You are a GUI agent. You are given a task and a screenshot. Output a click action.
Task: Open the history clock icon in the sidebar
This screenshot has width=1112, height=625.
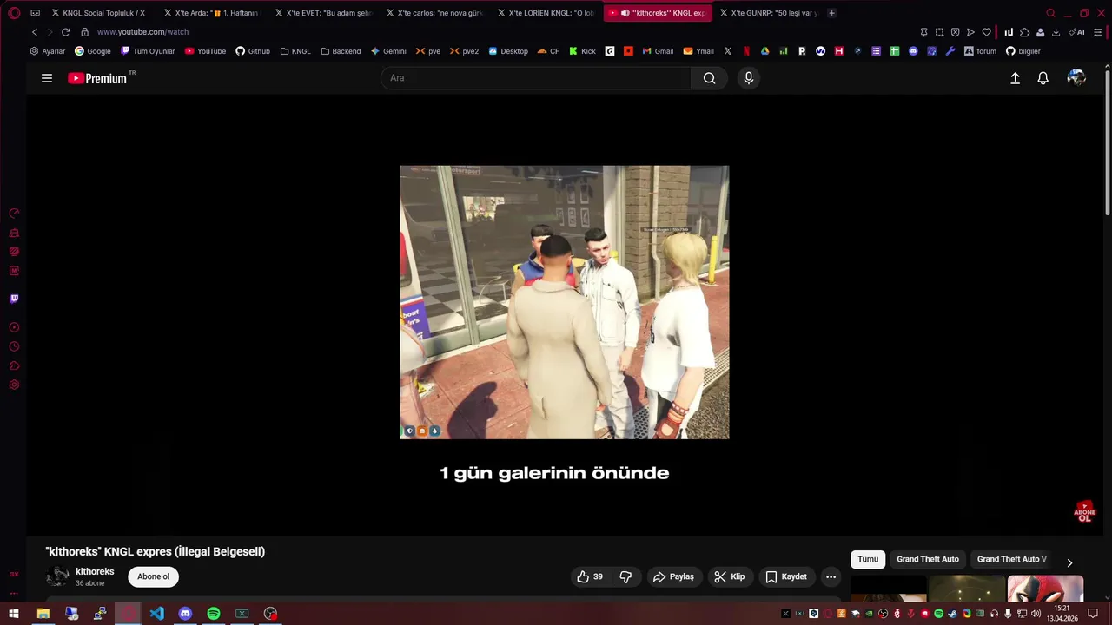click(14, 346)
